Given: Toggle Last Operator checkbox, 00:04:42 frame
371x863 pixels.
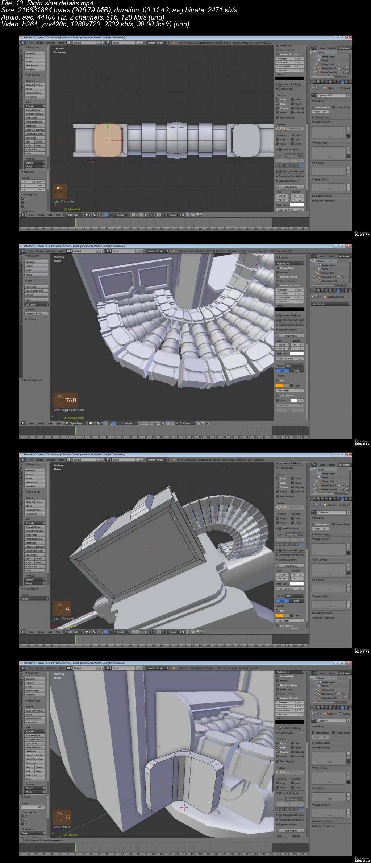Looking at the screenshot, I should pyautogui.click(x=278, y=396).
